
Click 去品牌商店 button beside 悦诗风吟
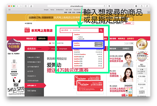pyautogui.click(x=99, y=45)
